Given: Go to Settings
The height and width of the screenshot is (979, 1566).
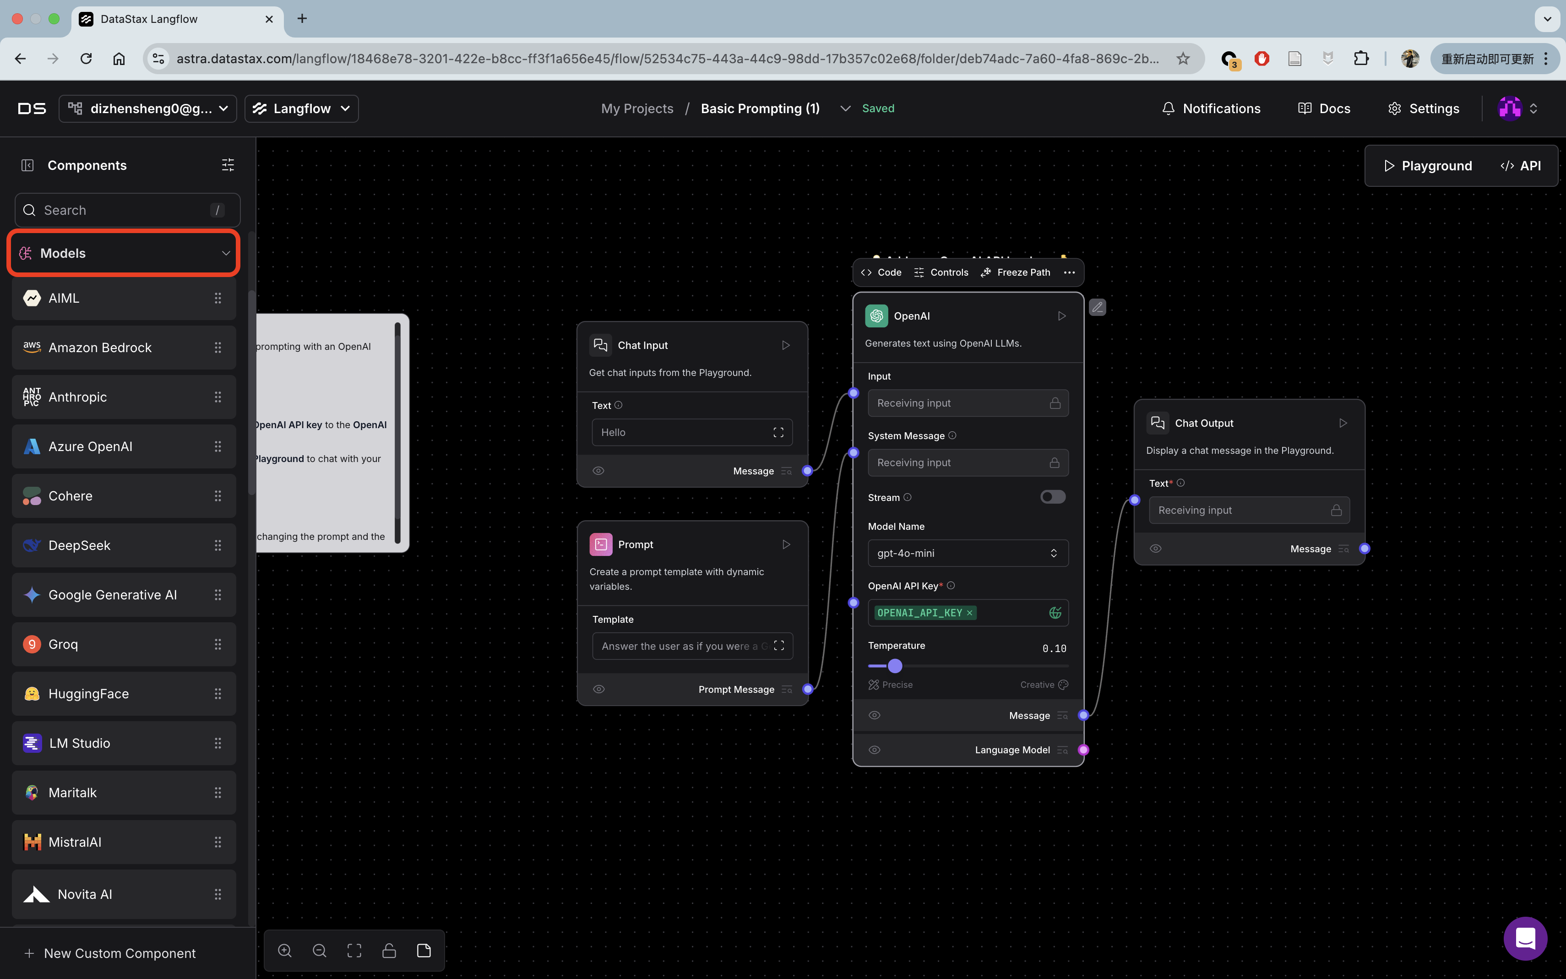Looking at the screenshot, I should click(x=1424, y=109).
